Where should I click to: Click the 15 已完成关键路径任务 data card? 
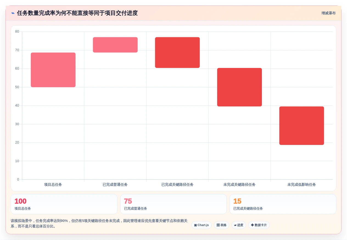tap(283, 204)
